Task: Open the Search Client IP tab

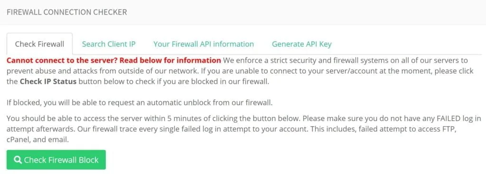Action: point(109,44)
